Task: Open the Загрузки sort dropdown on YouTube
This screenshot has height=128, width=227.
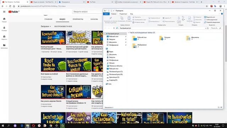Action: (46, 26)
